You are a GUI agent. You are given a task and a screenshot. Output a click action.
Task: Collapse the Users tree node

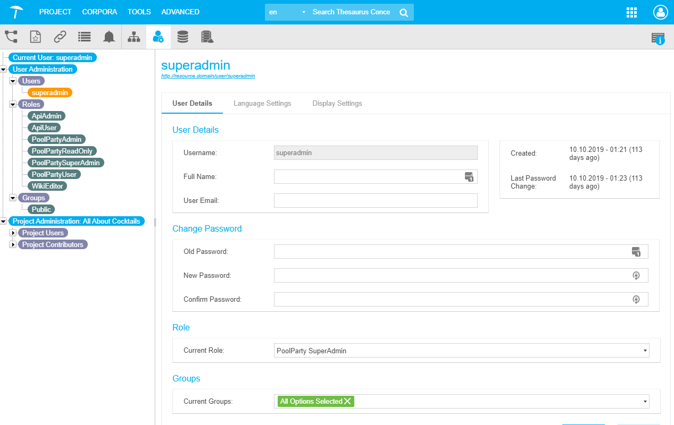[13, 81]
